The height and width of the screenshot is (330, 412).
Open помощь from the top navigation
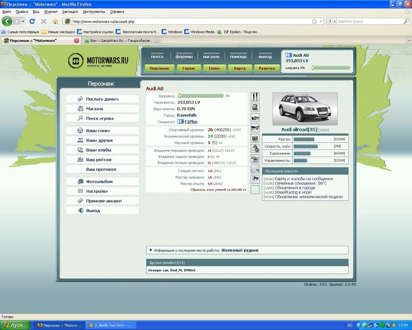pos(238,56)
